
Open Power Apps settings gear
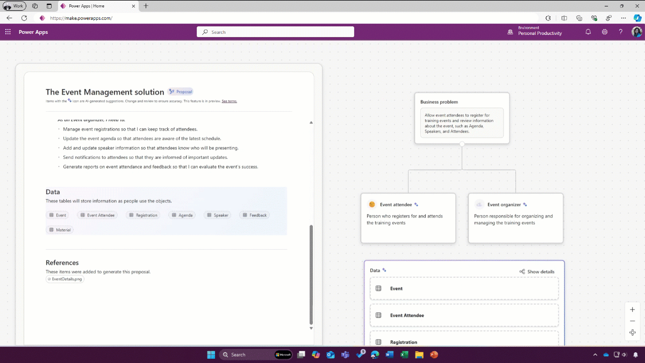pyautogui.click(x=605, y=32)
